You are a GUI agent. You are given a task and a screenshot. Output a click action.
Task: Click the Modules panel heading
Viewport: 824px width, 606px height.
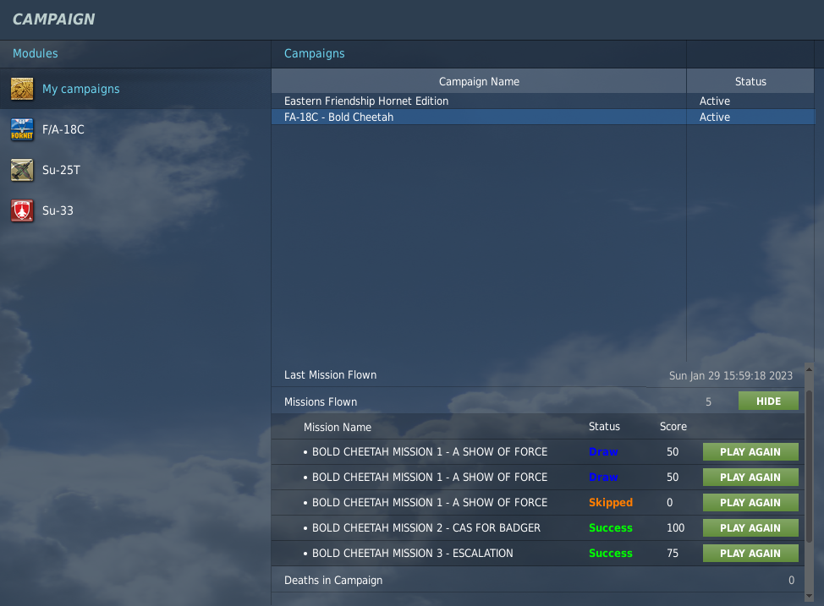tap(36, 53)
